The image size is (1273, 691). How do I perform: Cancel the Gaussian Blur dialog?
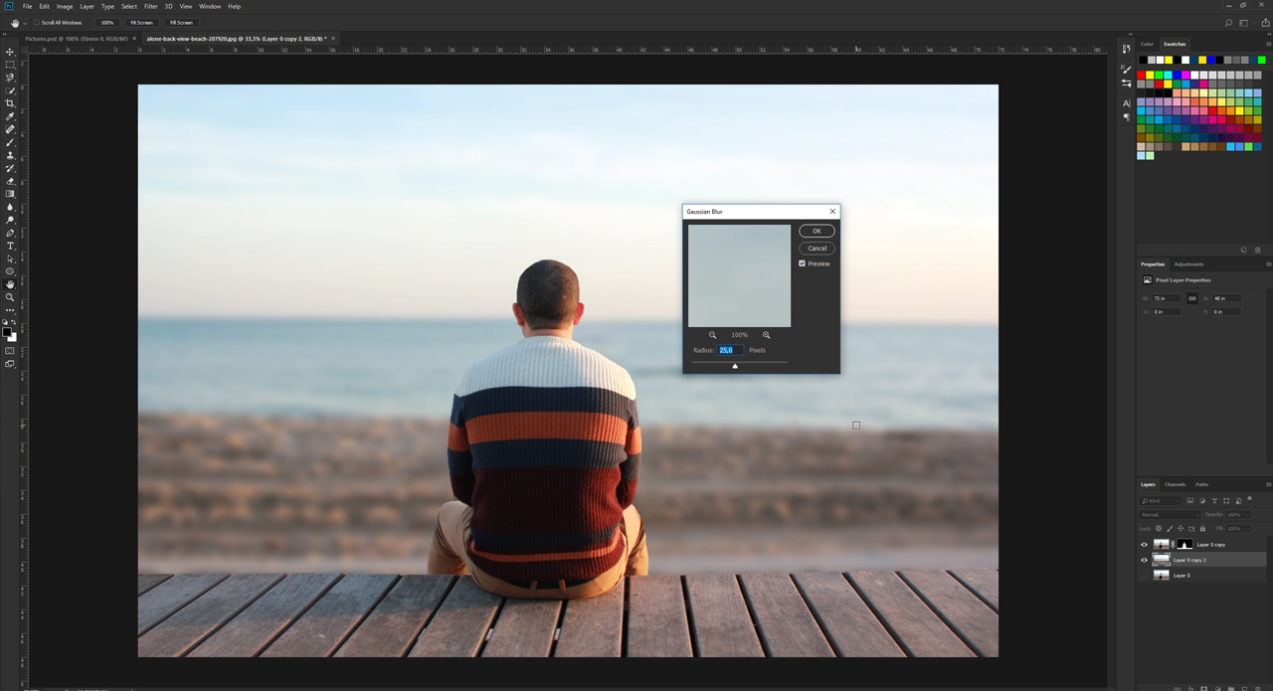[817, 248]
